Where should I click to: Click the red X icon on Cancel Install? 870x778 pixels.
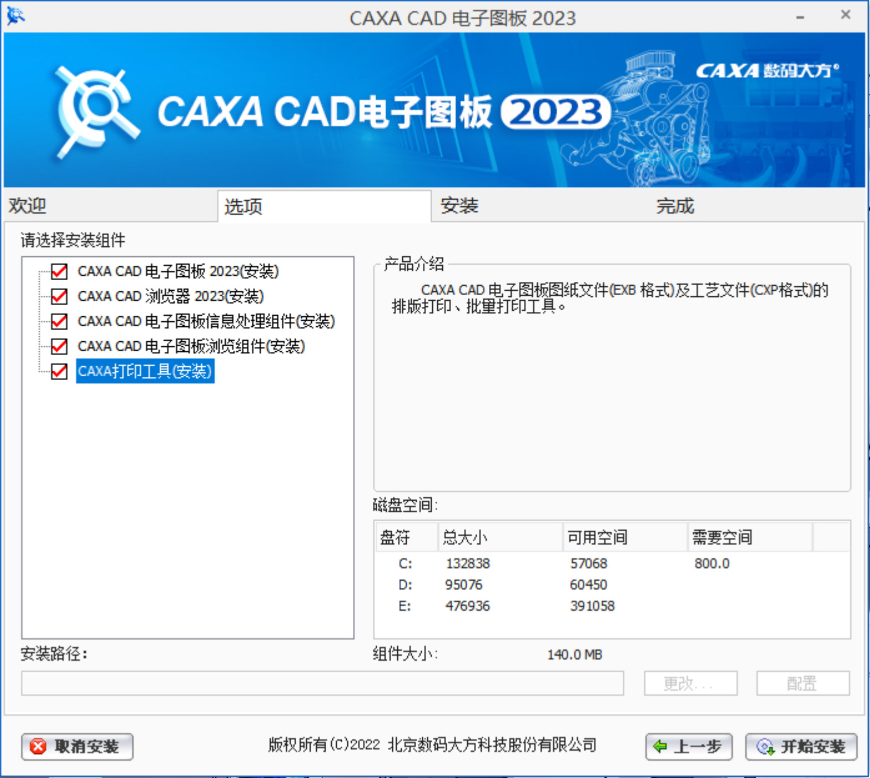pos(38,746)
